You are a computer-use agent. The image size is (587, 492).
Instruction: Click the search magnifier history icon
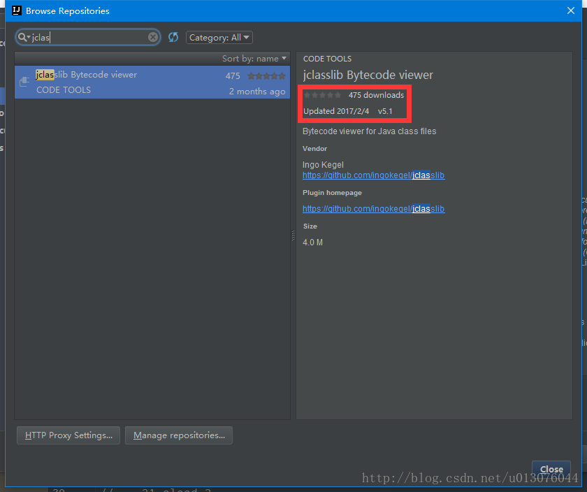[x=24, y=37]
